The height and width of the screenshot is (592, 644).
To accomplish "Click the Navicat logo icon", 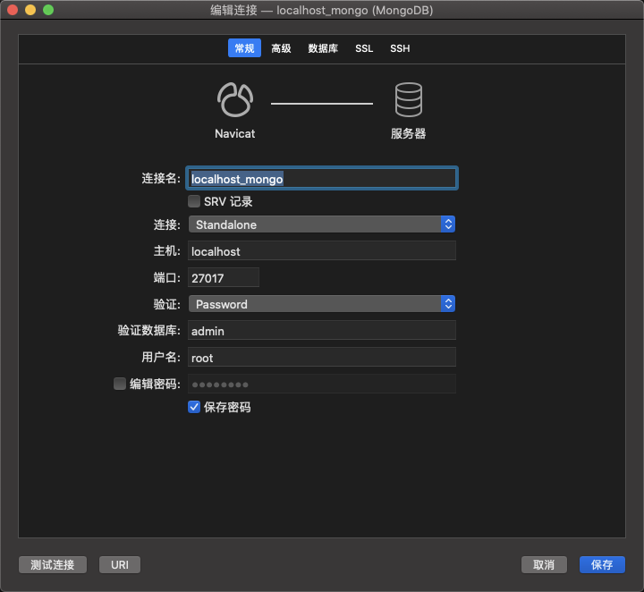I will coord(235,100).
